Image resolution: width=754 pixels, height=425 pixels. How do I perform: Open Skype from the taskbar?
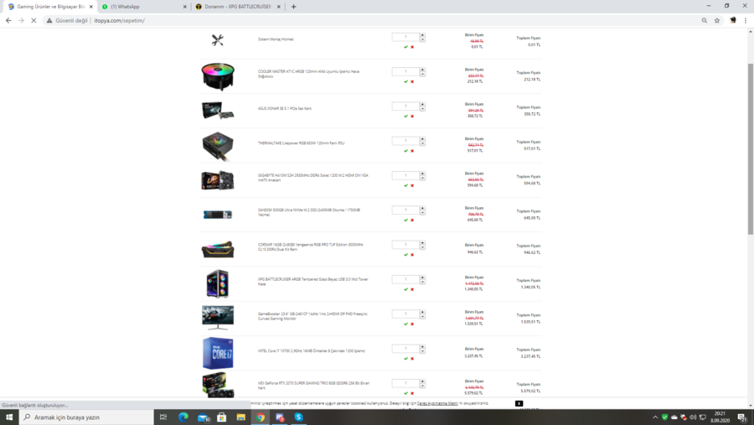pos(298,417)
